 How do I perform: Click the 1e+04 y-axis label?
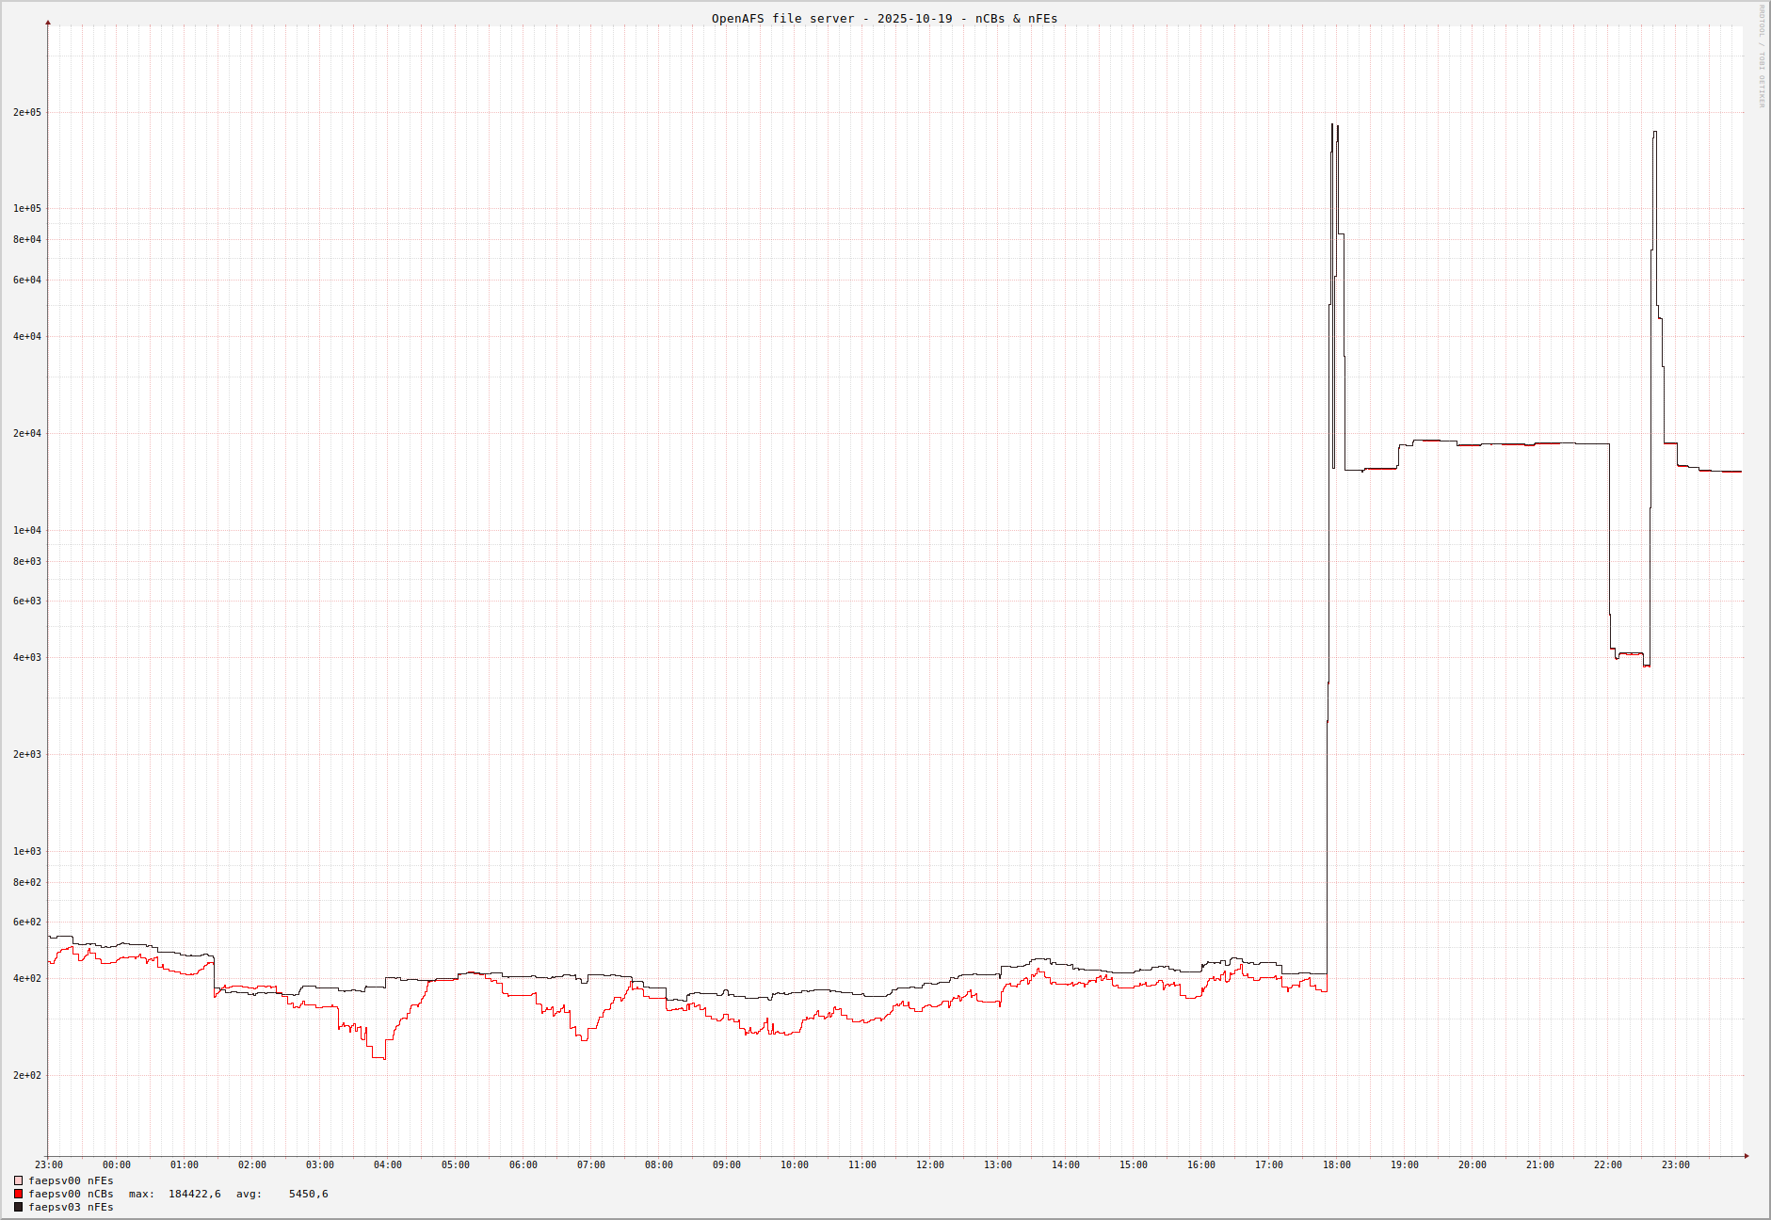pyautogui.click(x=27, y=531)
